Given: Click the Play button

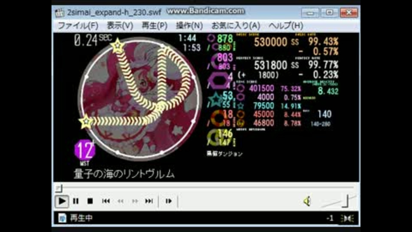Looking at the screenshot, I should 62,201.
